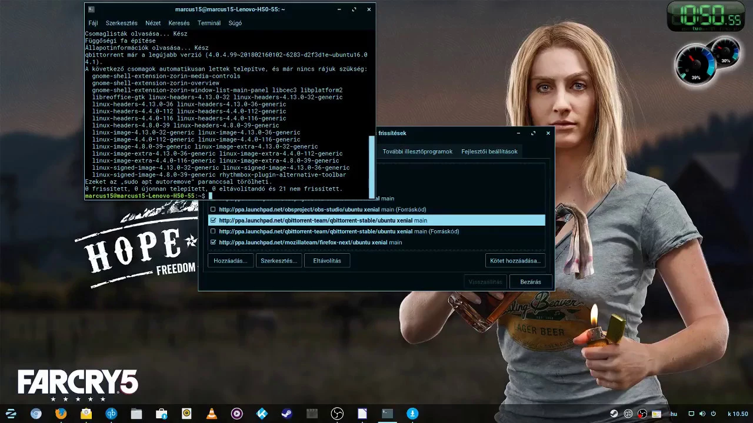Open the Fájl menu in terminal
Screen dimensions: 753x423
pos(93,23)
